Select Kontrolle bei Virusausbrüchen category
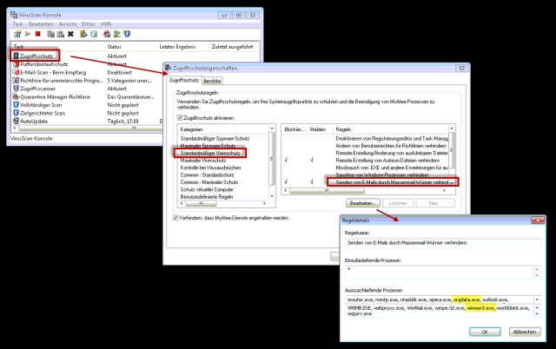 (x=210, y=168)
